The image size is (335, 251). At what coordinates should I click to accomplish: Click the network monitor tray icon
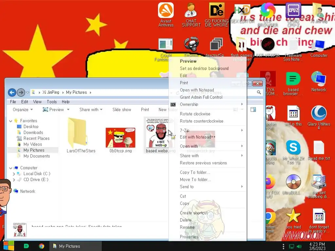[291, 246]
